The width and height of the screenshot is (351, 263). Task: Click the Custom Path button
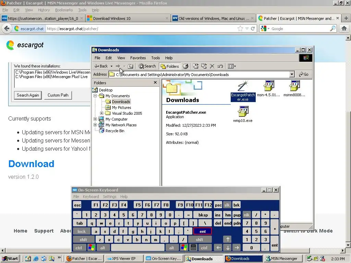click(58, 95)
